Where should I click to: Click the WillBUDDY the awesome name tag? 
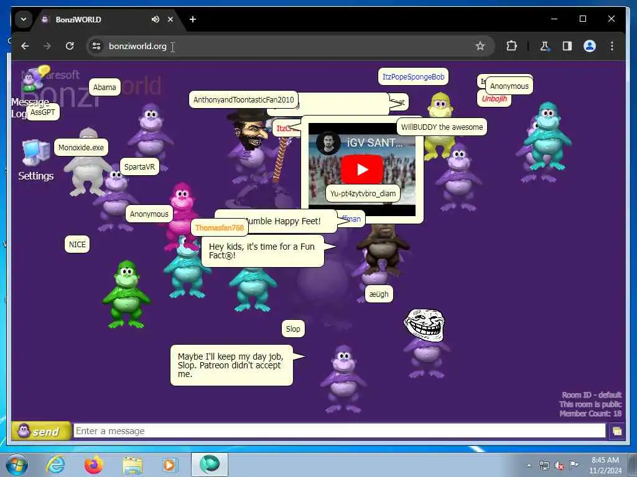point(442,127)
